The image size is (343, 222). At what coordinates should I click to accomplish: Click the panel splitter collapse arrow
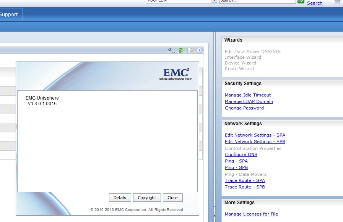point(215,216)
